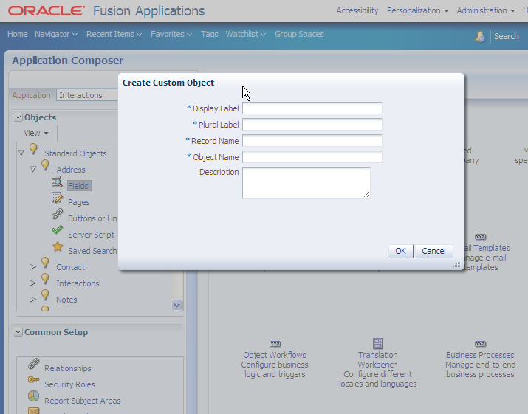Click the Address lightbulb icon
Image resolution: width=528 pixels, height=414 pixels.
click(x=45, y=165)
